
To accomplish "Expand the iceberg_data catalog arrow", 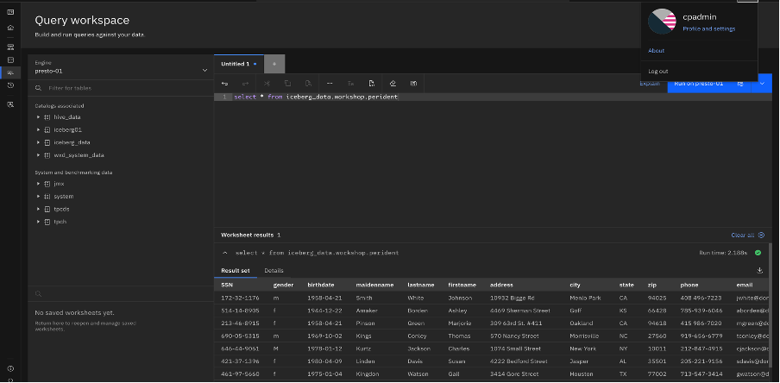I will pos(38,142).
